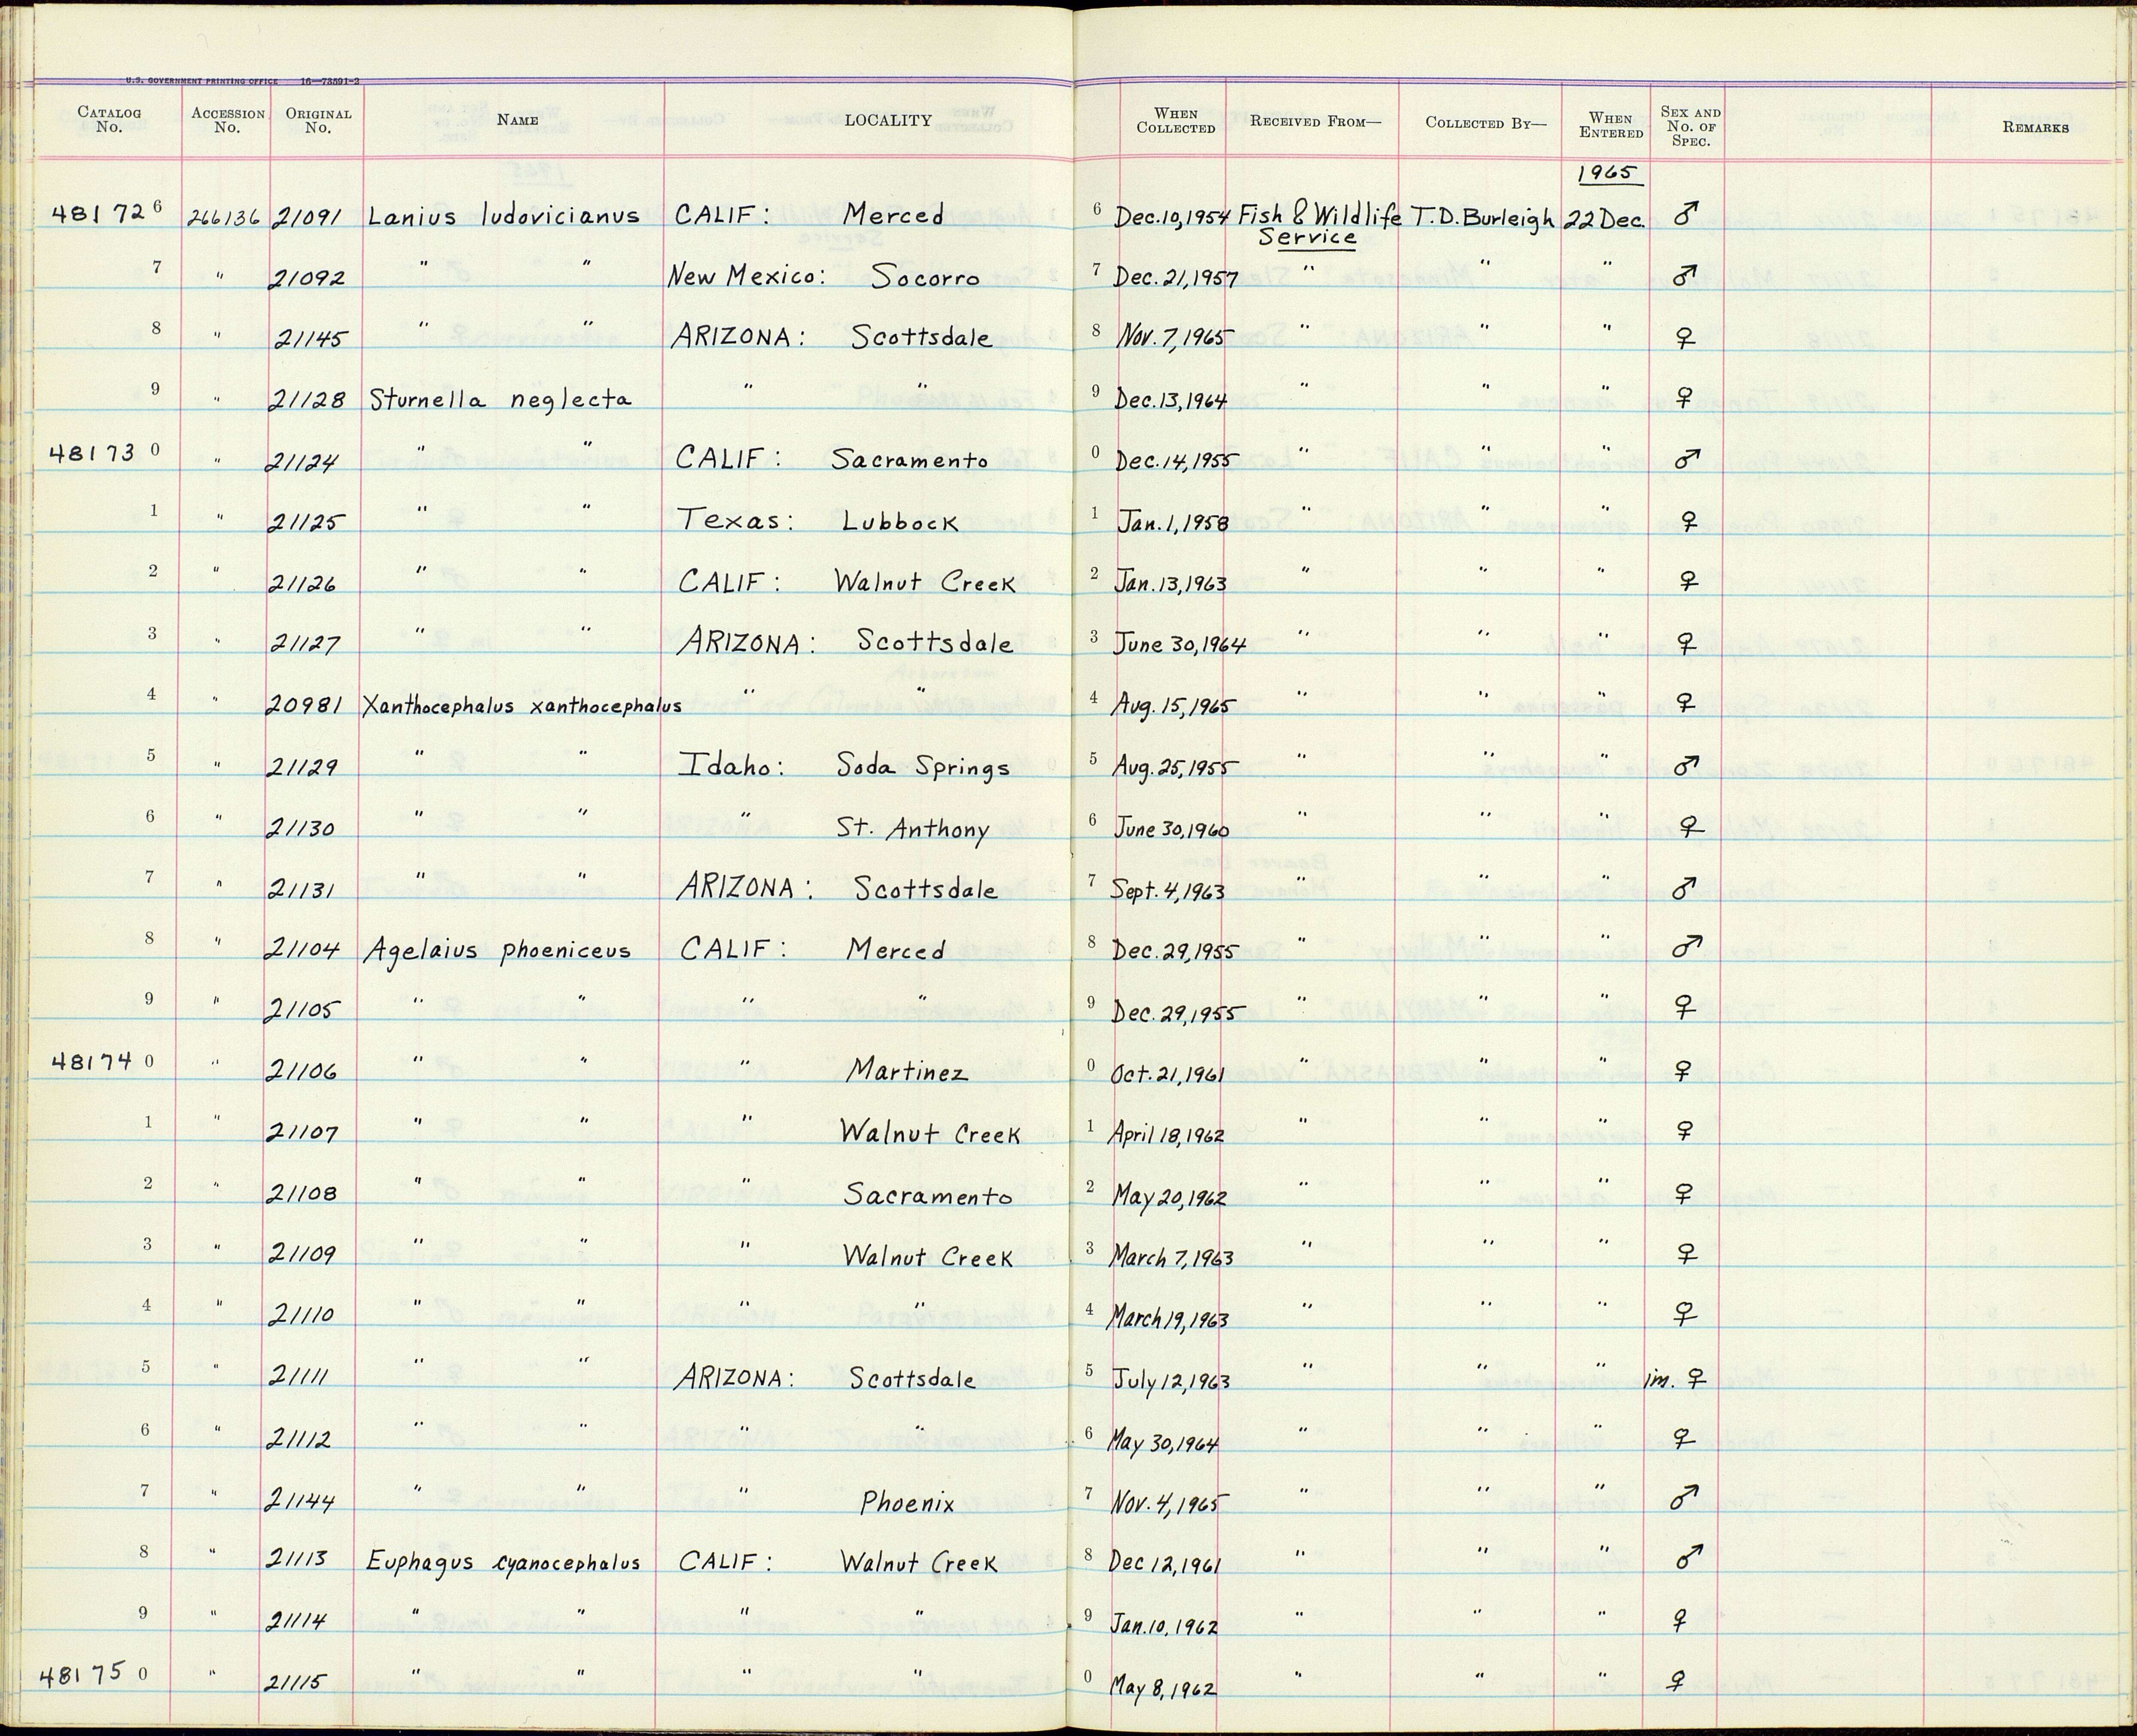Screen dimensions: 2137x1736
Task: Click the date 'Sept. 4, 1963'
Action: [x=1168, y=890]
